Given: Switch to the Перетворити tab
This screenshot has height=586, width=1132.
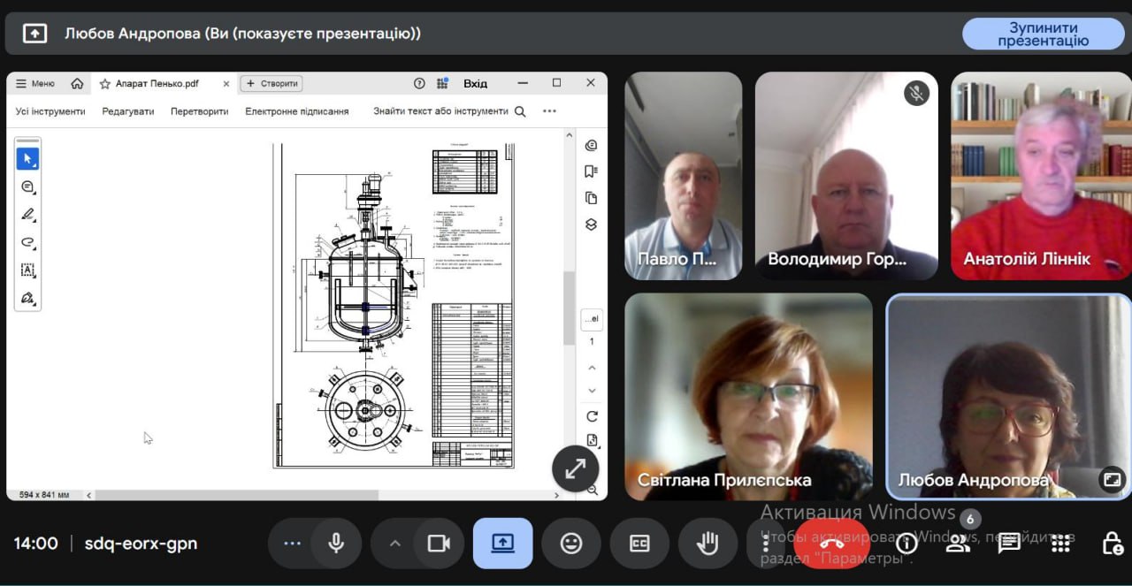Looking at the screenshot, I should point(199,111).
